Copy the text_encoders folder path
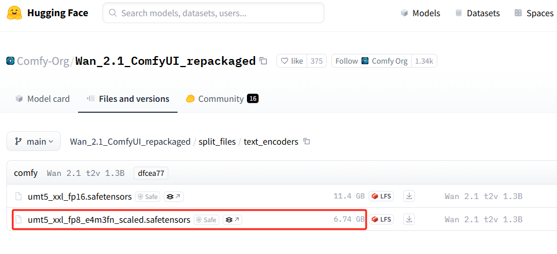557x254 pixels. tap(307, 141)
